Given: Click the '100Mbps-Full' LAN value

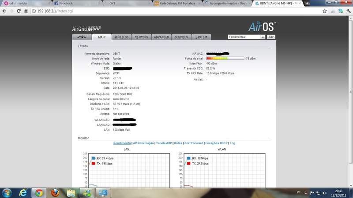Looking at the screenshot, I should point(121,130).
